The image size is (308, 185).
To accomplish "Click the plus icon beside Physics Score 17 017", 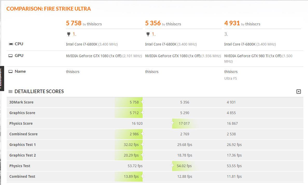I will pos(172,123).
